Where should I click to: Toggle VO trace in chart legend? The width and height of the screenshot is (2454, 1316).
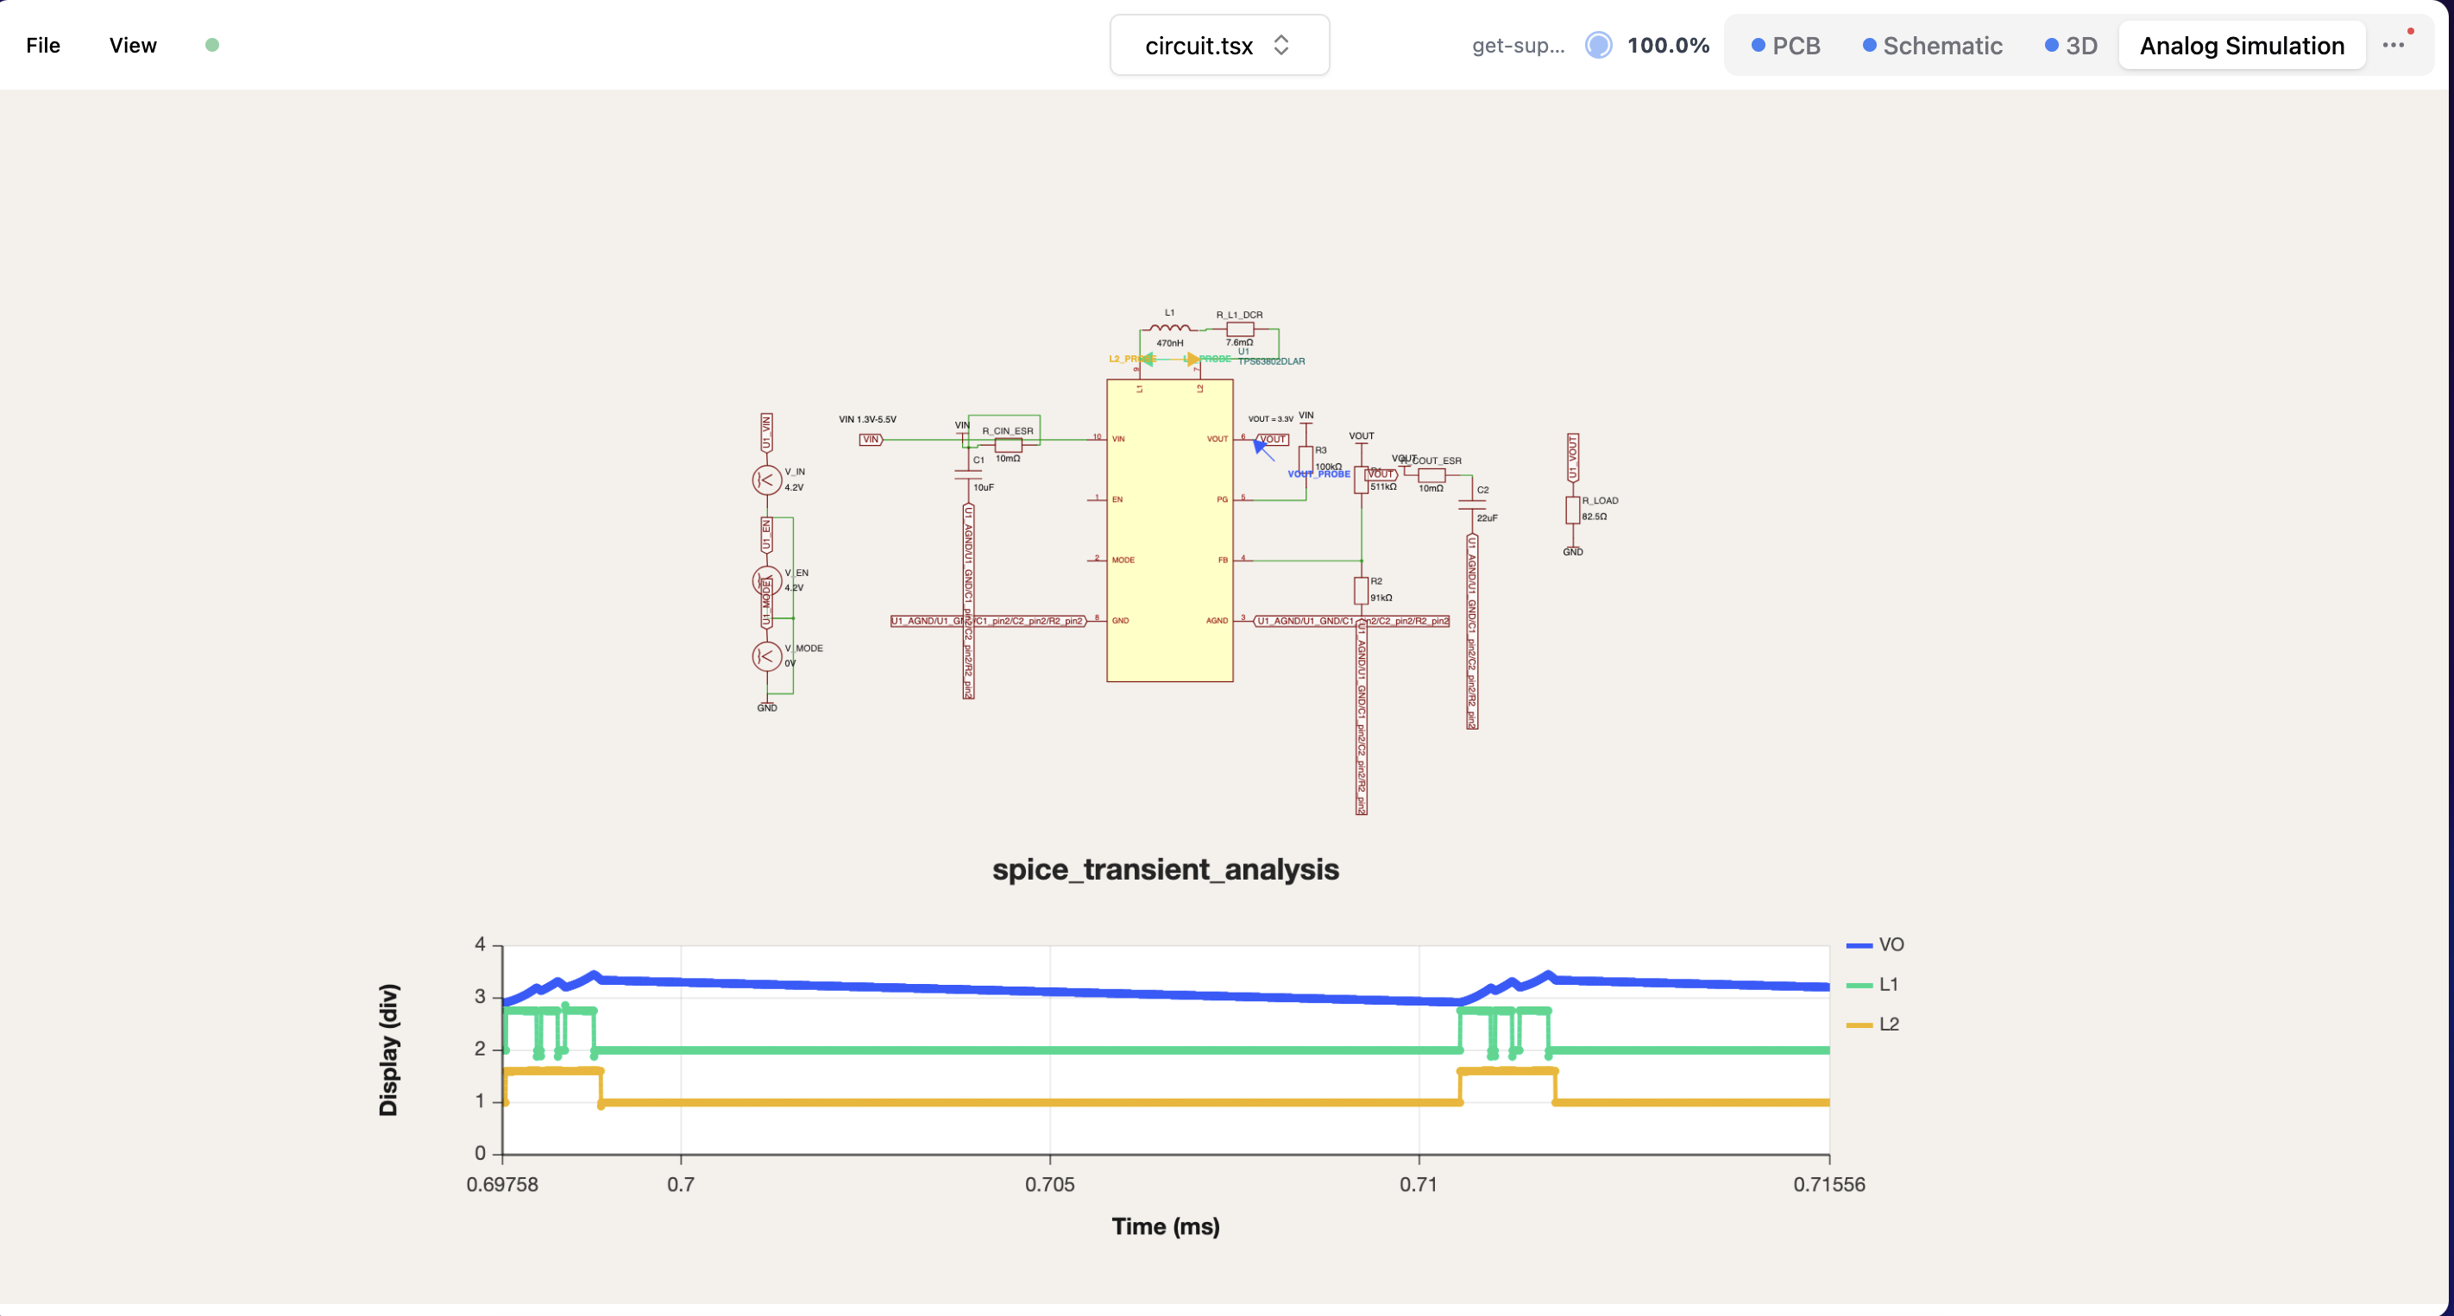[1875, 944]
